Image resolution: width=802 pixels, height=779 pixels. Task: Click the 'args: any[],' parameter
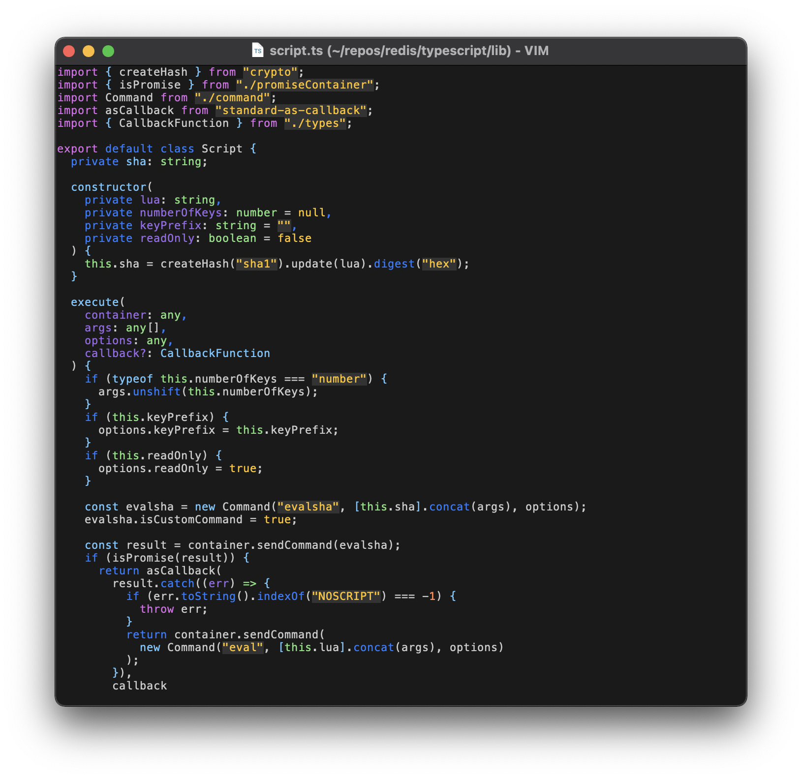[125, 328]
